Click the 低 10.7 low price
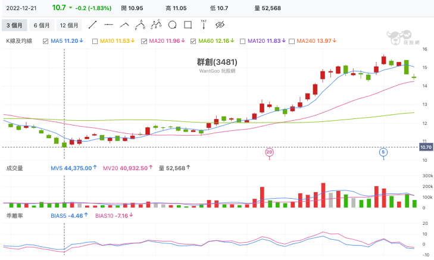Viewport: 434px width, 260px height. tap(219, 8)
